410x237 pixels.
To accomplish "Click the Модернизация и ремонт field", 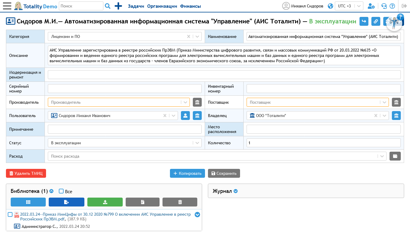I will click(224, 75).
